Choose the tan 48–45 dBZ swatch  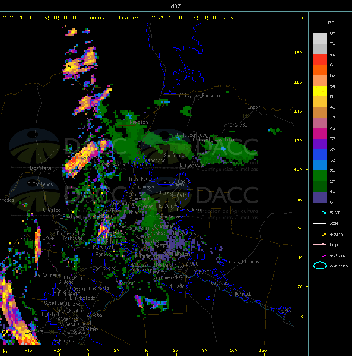[x=320, y=112]
